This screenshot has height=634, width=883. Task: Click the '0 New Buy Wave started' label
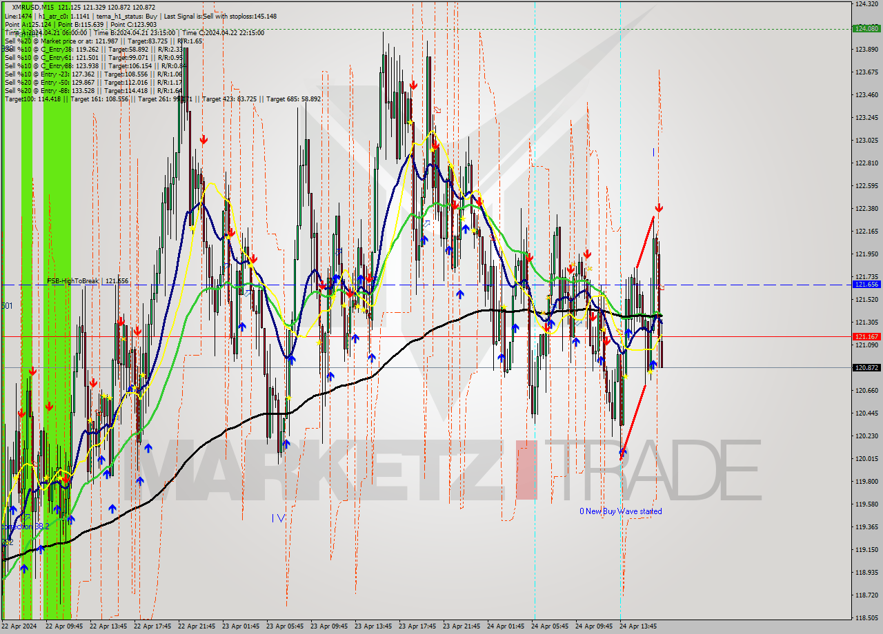[x=620, y=511]
